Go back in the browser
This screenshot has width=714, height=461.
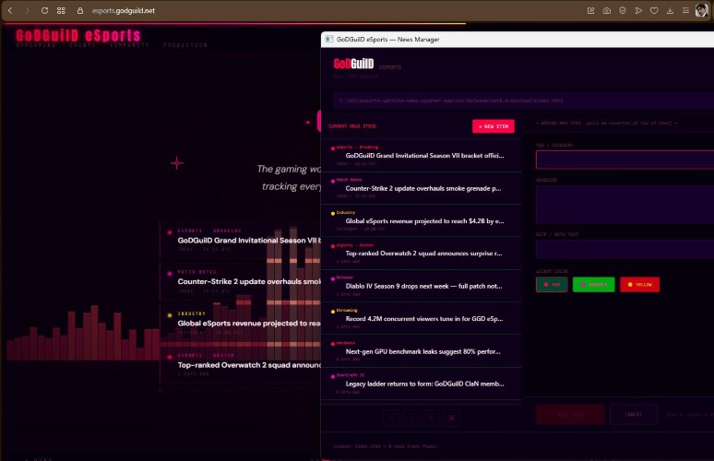click(10, 10)
